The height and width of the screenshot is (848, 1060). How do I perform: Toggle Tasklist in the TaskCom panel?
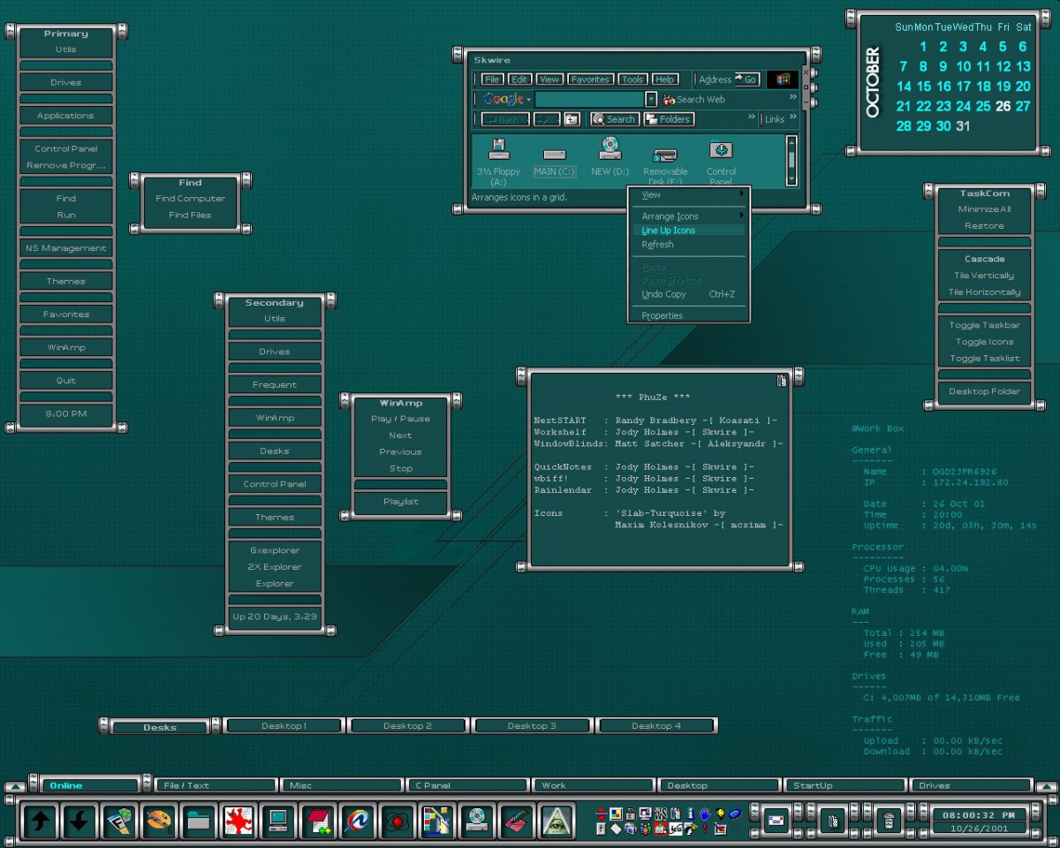pos(984,359)
